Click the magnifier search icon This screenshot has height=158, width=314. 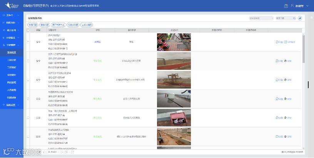pyautogui.click(x=294, y=18)
